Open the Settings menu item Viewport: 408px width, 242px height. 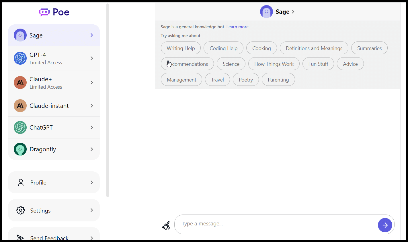[x=54, y=210]
